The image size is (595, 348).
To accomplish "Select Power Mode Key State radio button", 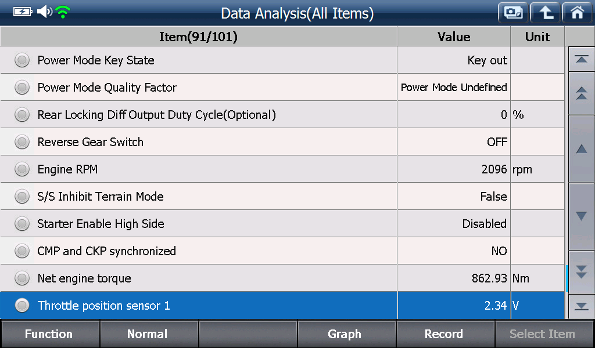I will coord(22,60).
